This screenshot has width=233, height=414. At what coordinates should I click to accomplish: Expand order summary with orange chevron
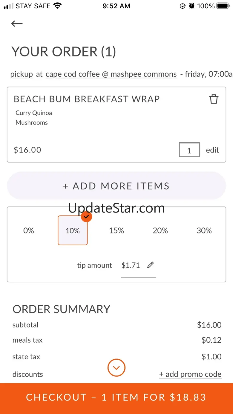point(116,367)
